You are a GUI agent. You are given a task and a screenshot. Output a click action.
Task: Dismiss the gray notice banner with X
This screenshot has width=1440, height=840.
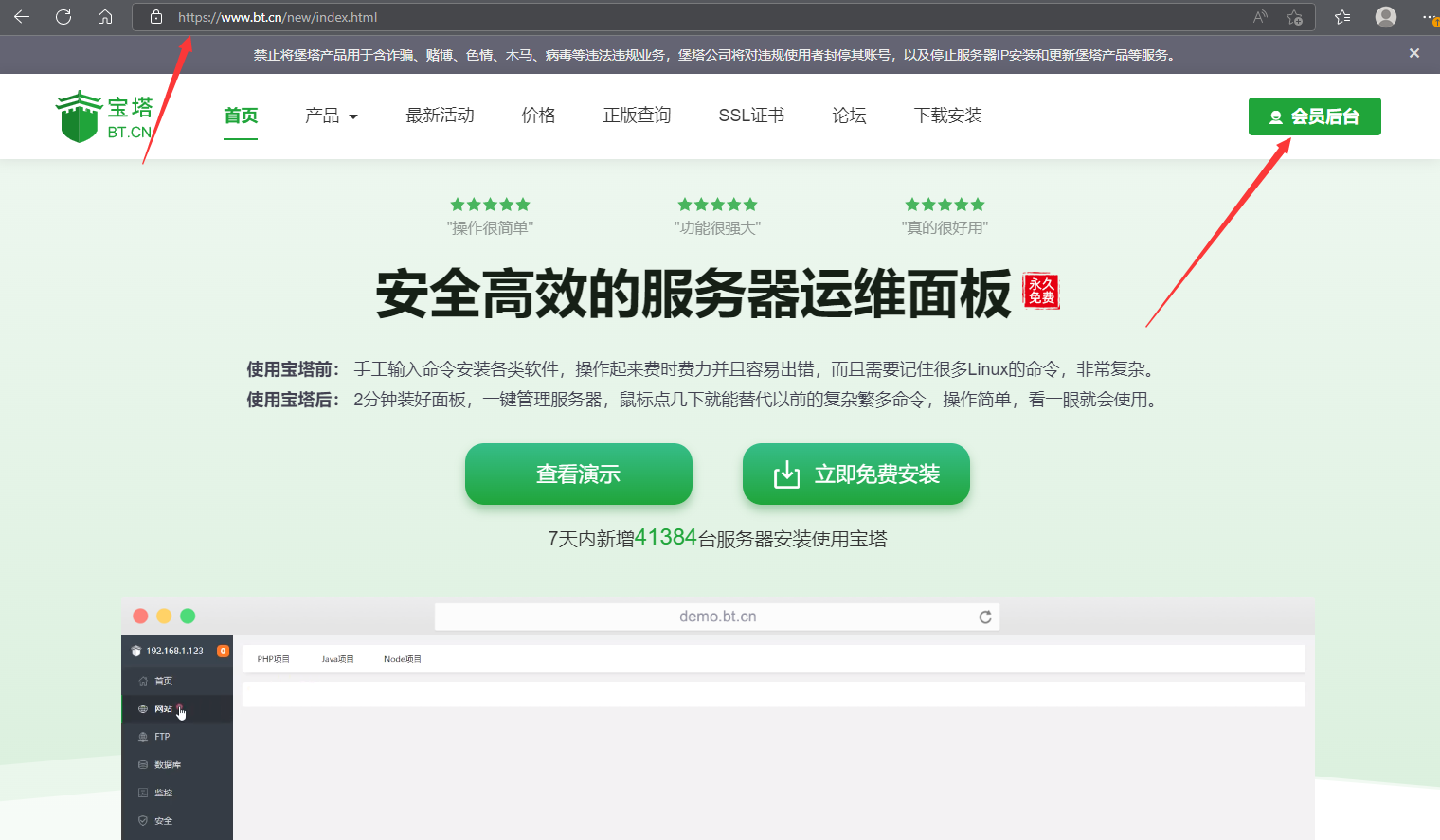(1414, 54)
